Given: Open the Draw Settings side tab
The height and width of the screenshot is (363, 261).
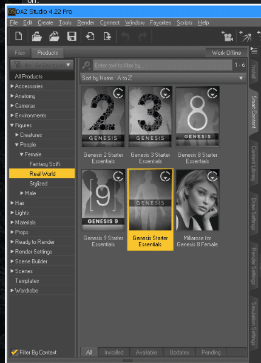Looking at the screenshot, I should click(x=254, y=214).
